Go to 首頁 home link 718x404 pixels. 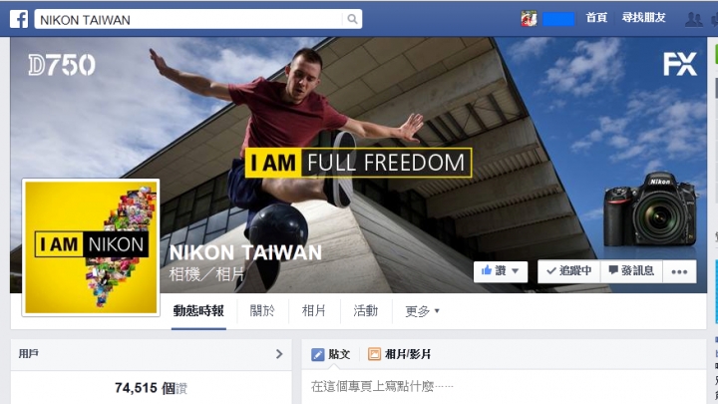coord(596,18)
